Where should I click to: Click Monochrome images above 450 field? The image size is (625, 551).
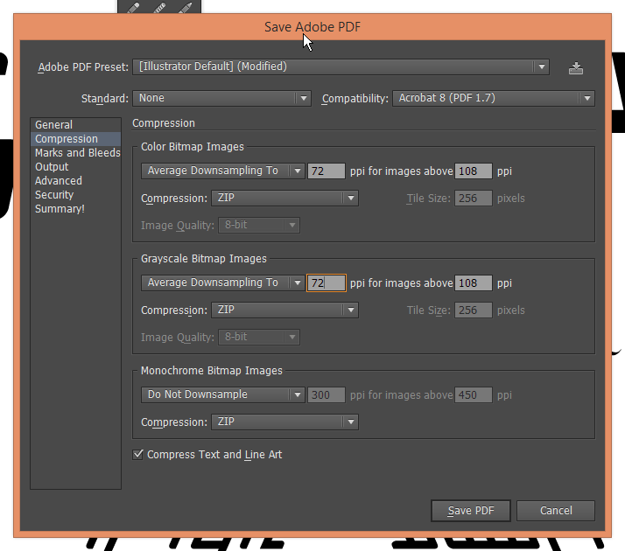pos(474,394)
